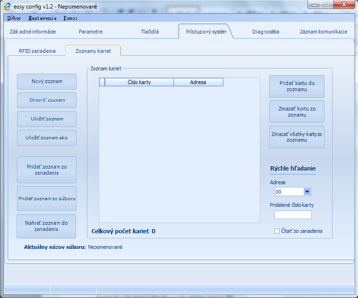
Task: Switch to the Tlačidlá tab
Action: [x=150, y=32]
